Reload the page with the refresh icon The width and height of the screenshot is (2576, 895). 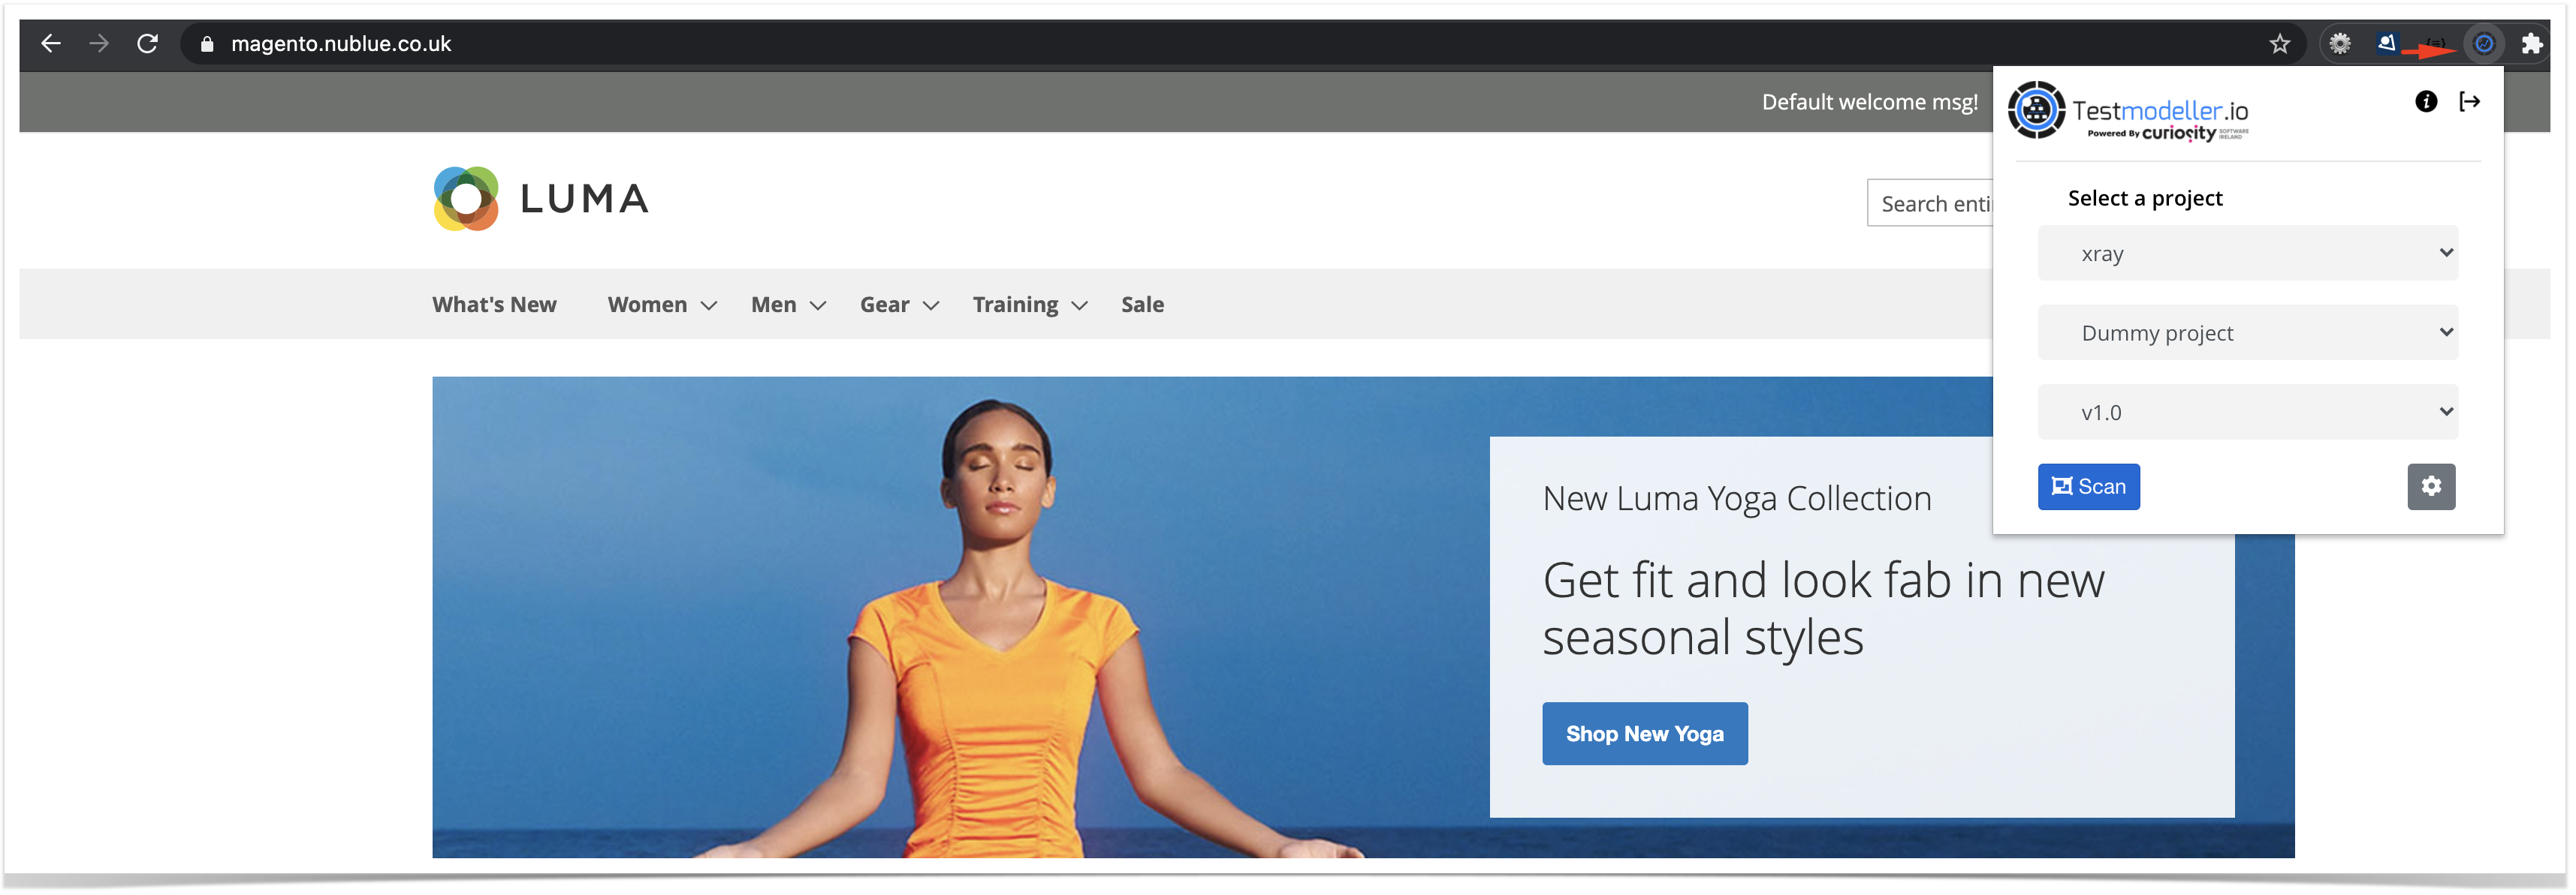point(147,44)
